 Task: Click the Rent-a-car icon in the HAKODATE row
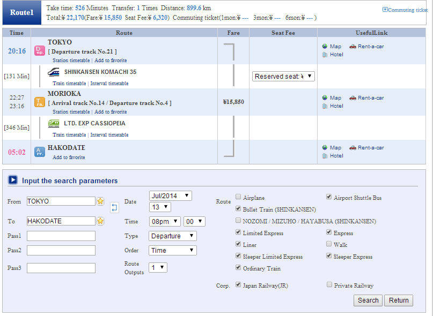coord(353,147)
